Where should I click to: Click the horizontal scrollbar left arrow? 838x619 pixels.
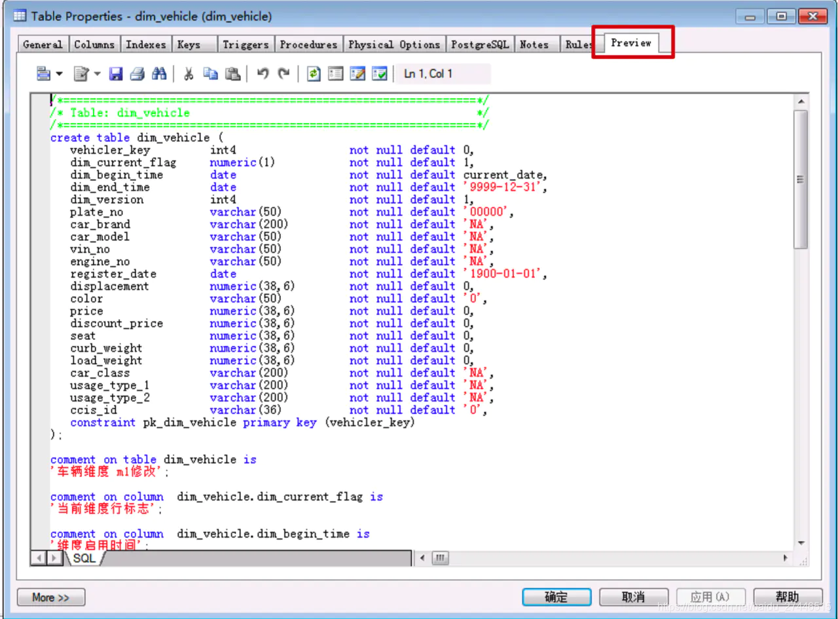[422, 558]
